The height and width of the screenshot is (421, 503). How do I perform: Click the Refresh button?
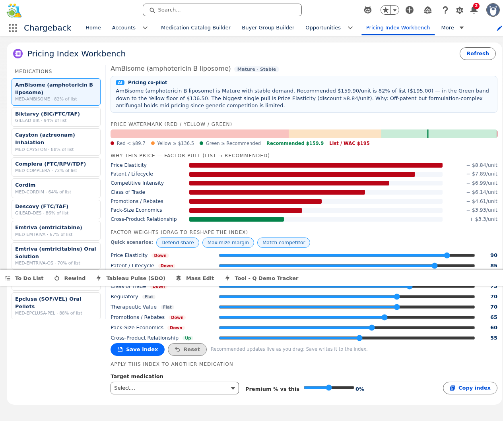(478, 54)
